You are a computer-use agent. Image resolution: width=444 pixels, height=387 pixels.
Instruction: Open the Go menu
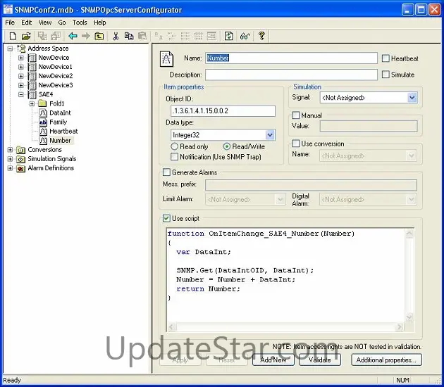62,23
